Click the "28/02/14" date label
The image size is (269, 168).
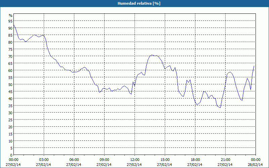(x=255, y=165)
